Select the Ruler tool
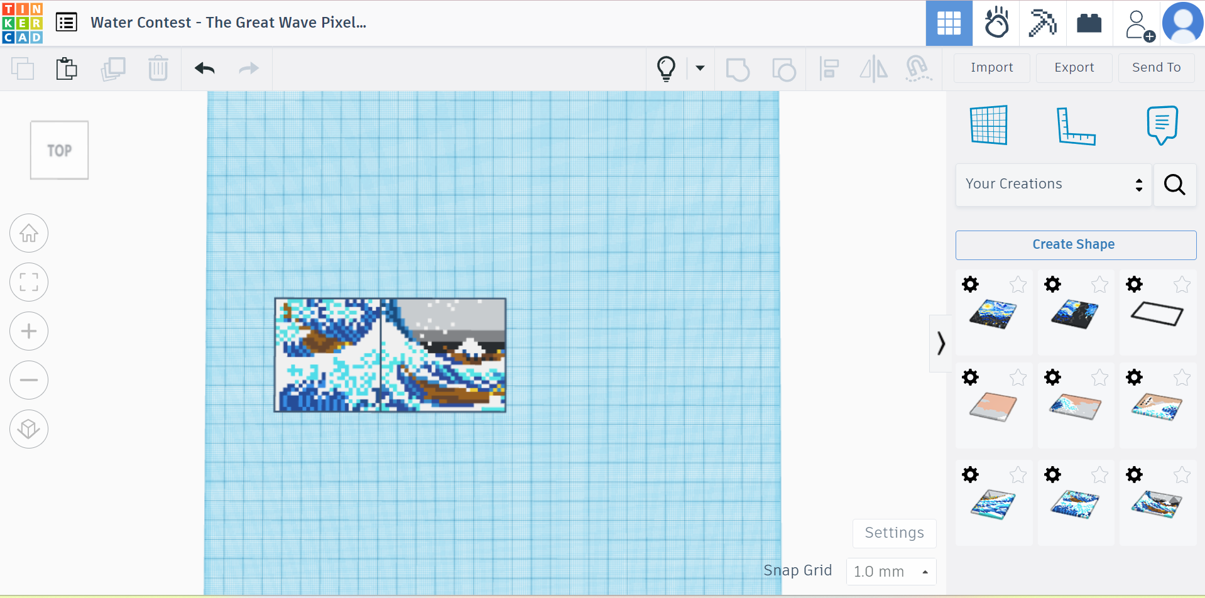 click(x=1077, y=125)
